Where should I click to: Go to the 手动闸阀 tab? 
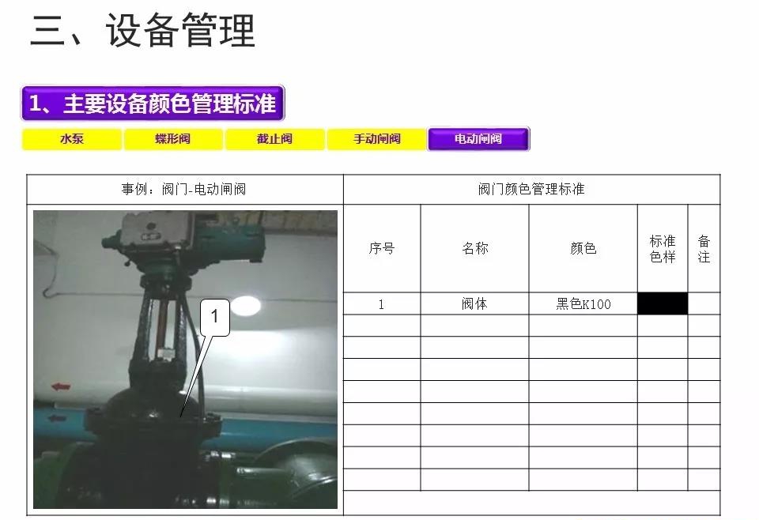[x=376, y=139]
